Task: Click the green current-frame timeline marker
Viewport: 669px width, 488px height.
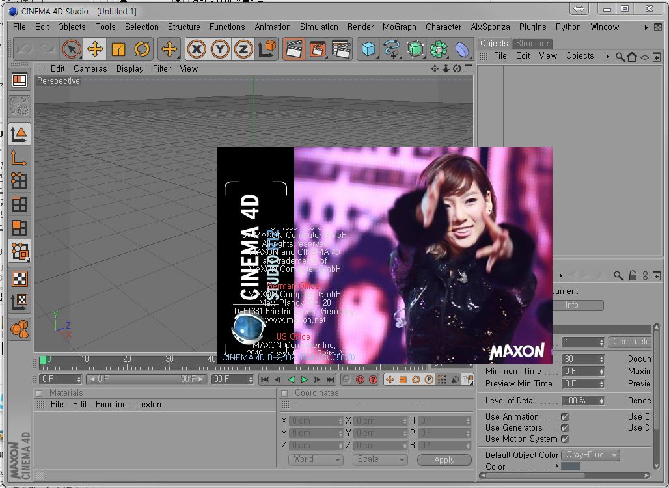Action: click(43, 360)
